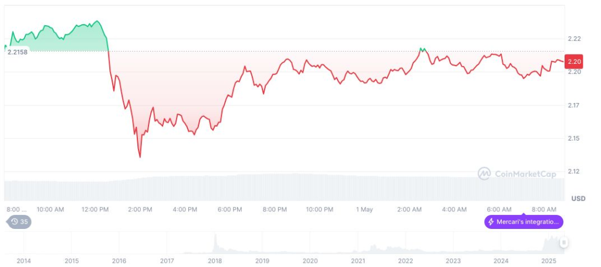Image resolution: width=601 pixels, height=267 pixels.
Task: Click the green peak before 12:00 PM drop
Action: tap(97, 21)
